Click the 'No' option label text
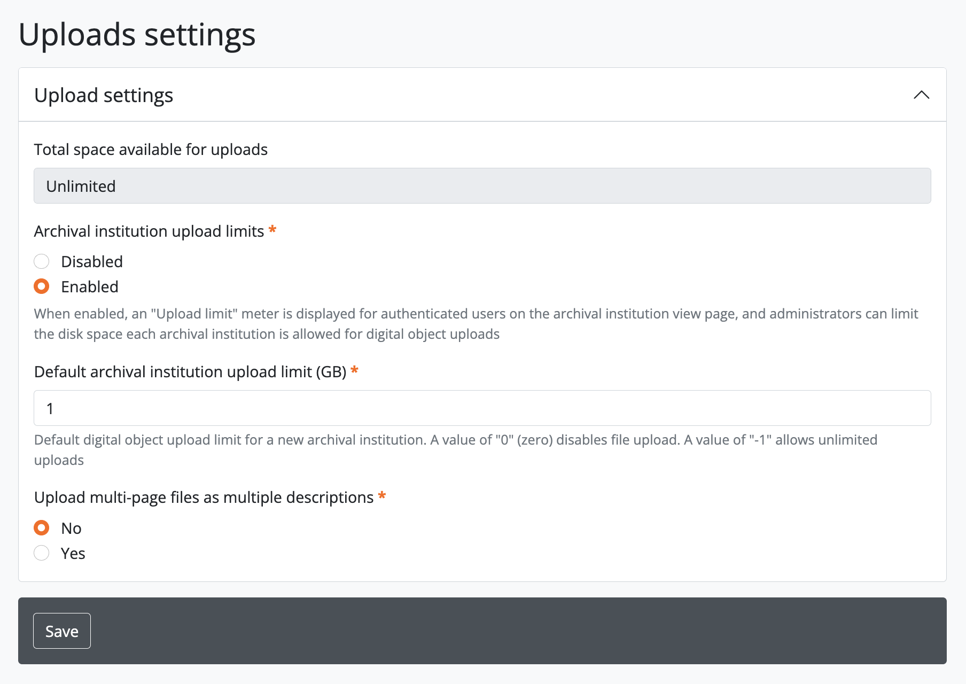This screenshot has width=966, height=684. (x=71, y=528)
